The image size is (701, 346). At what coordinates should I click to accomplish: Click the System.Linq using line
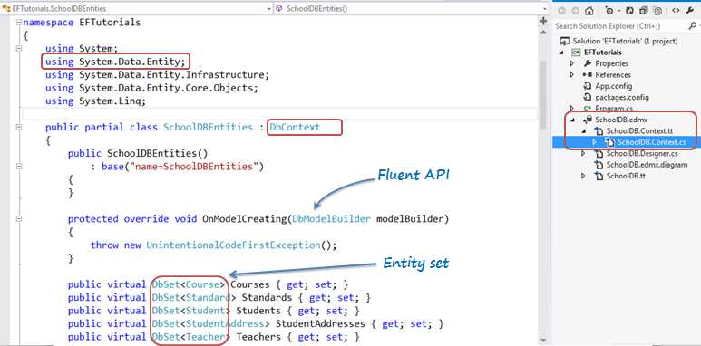(x=95, y=101)
